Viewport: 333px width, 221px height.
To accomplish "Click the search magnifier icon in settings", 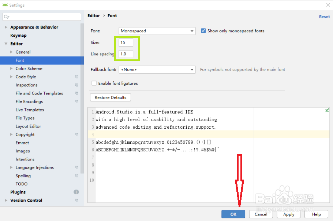I will click(7, 17).
